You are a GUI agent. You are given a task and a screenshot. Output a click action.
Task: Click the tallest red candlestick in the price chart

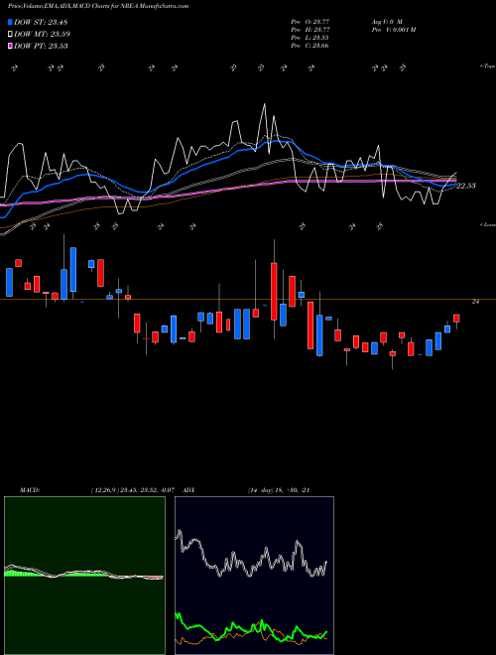click(x=274, y=291)
